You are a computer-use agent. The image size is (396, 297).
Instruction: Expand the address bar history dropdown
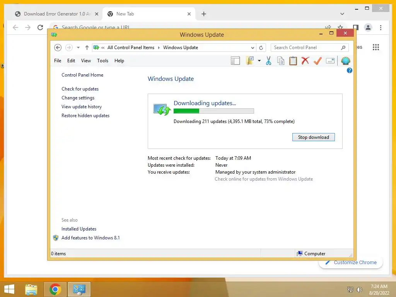pyautogui.click(x=253, y=48)
